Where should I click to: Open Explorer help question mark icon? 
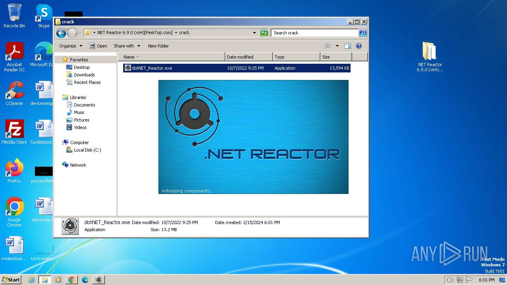[x=359, y=46]
